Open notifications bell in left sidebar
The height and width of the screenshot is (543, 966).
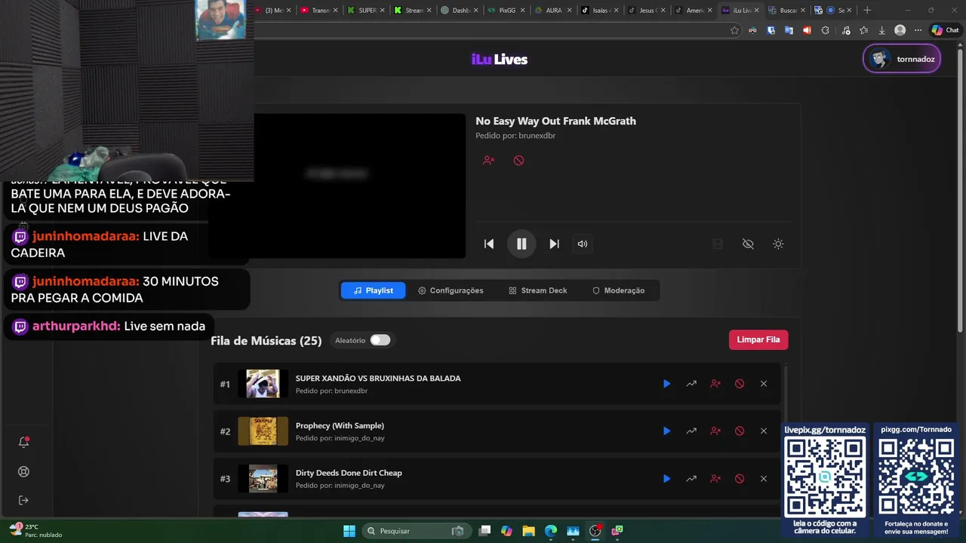coord(23,443)
